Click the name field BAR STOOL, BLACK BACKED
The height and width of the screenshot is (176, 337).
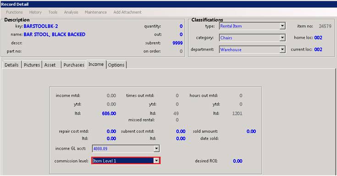(x=55, y=34)
